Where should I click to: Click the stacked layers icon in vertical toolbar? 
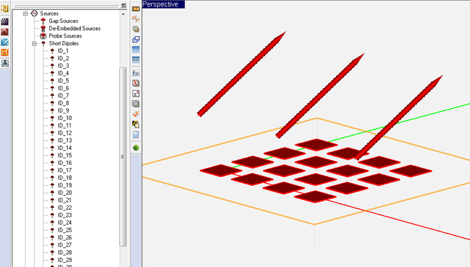136,29
